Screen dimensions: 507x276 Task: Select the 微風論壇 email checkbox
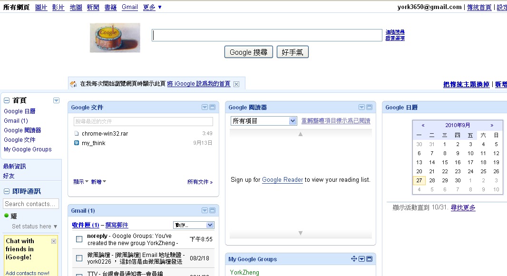click(79, 258)
